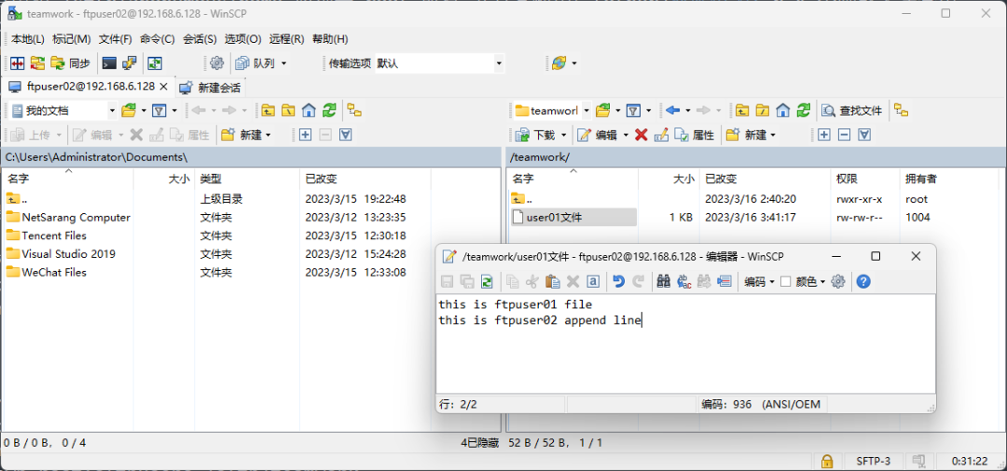
Task: Click local root directory folder icon
Action: (288, 110)
